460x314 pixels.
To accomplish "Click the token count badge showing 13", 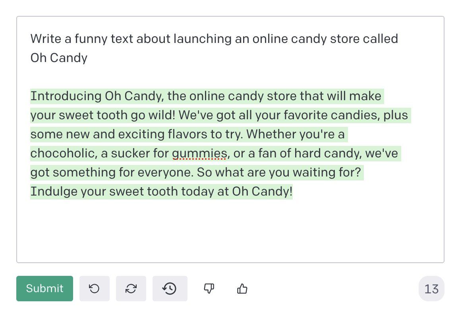I will 431,289.
